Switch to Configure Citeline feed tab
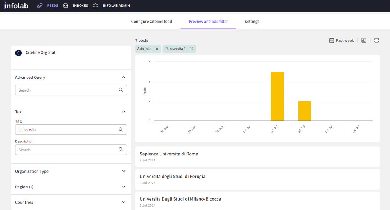390x210 pixels. [x=151, y=22]
